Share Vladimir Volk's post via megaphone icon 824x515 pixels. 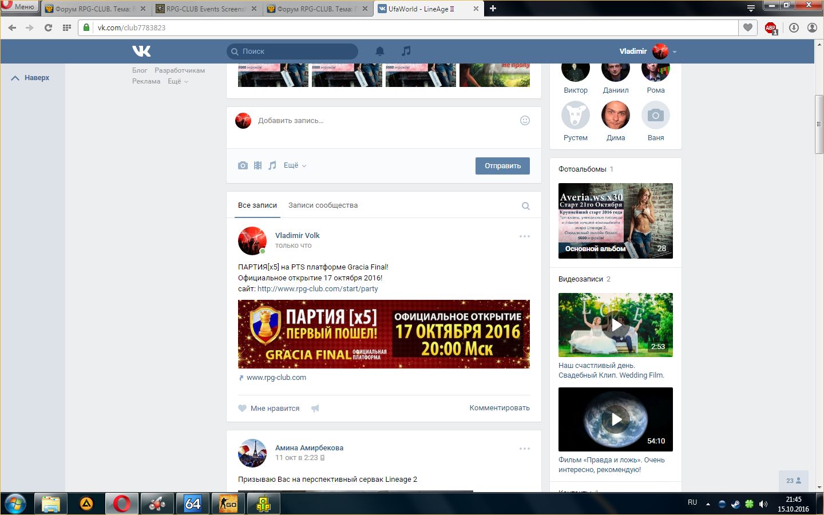(315, 409)
